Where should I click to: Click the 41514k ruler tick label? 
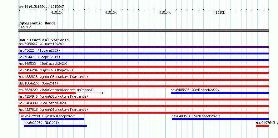(x=165, y=13)
